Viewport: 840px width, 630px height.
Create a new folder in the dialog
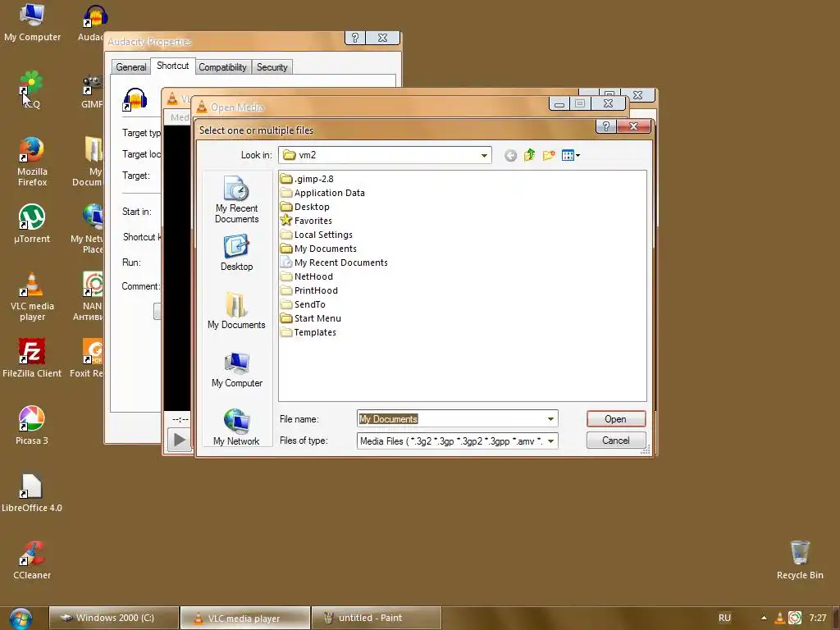coord(549,155)
